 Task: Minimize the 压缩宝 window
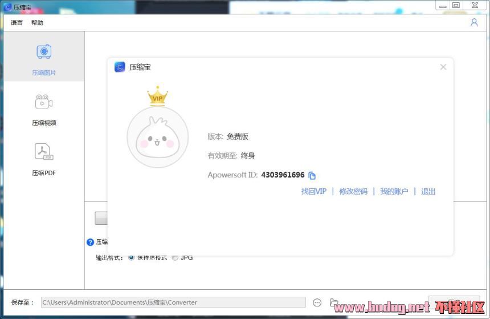coord(443,6)
